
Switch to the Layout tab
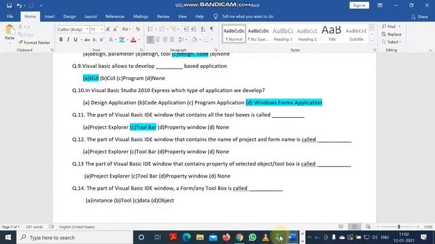90,16
